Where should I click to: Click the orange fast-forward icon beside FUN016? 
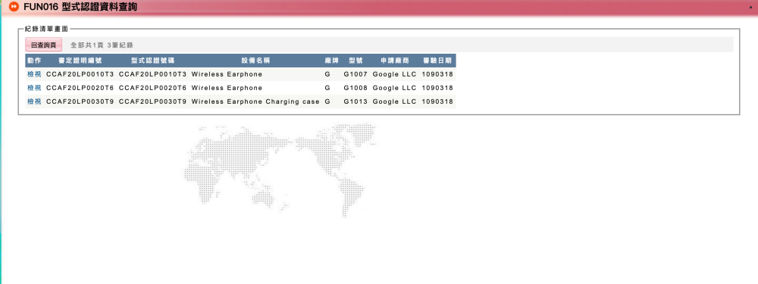(x=14, y=7)
